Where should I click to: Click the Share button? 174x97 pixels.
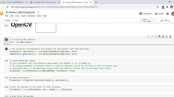[159, 14]
